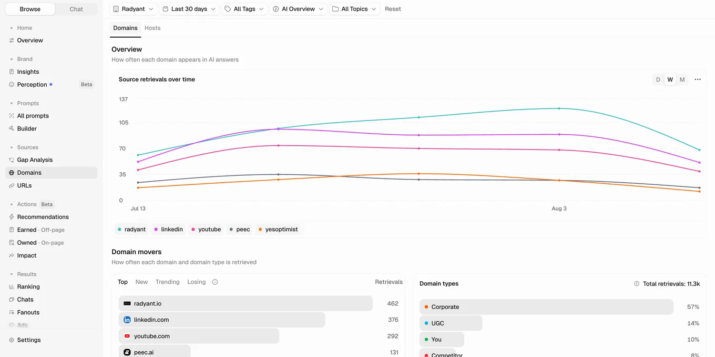Select the Losing movers tab
Viewport: 715px width, 357px height.
point(196,282)
